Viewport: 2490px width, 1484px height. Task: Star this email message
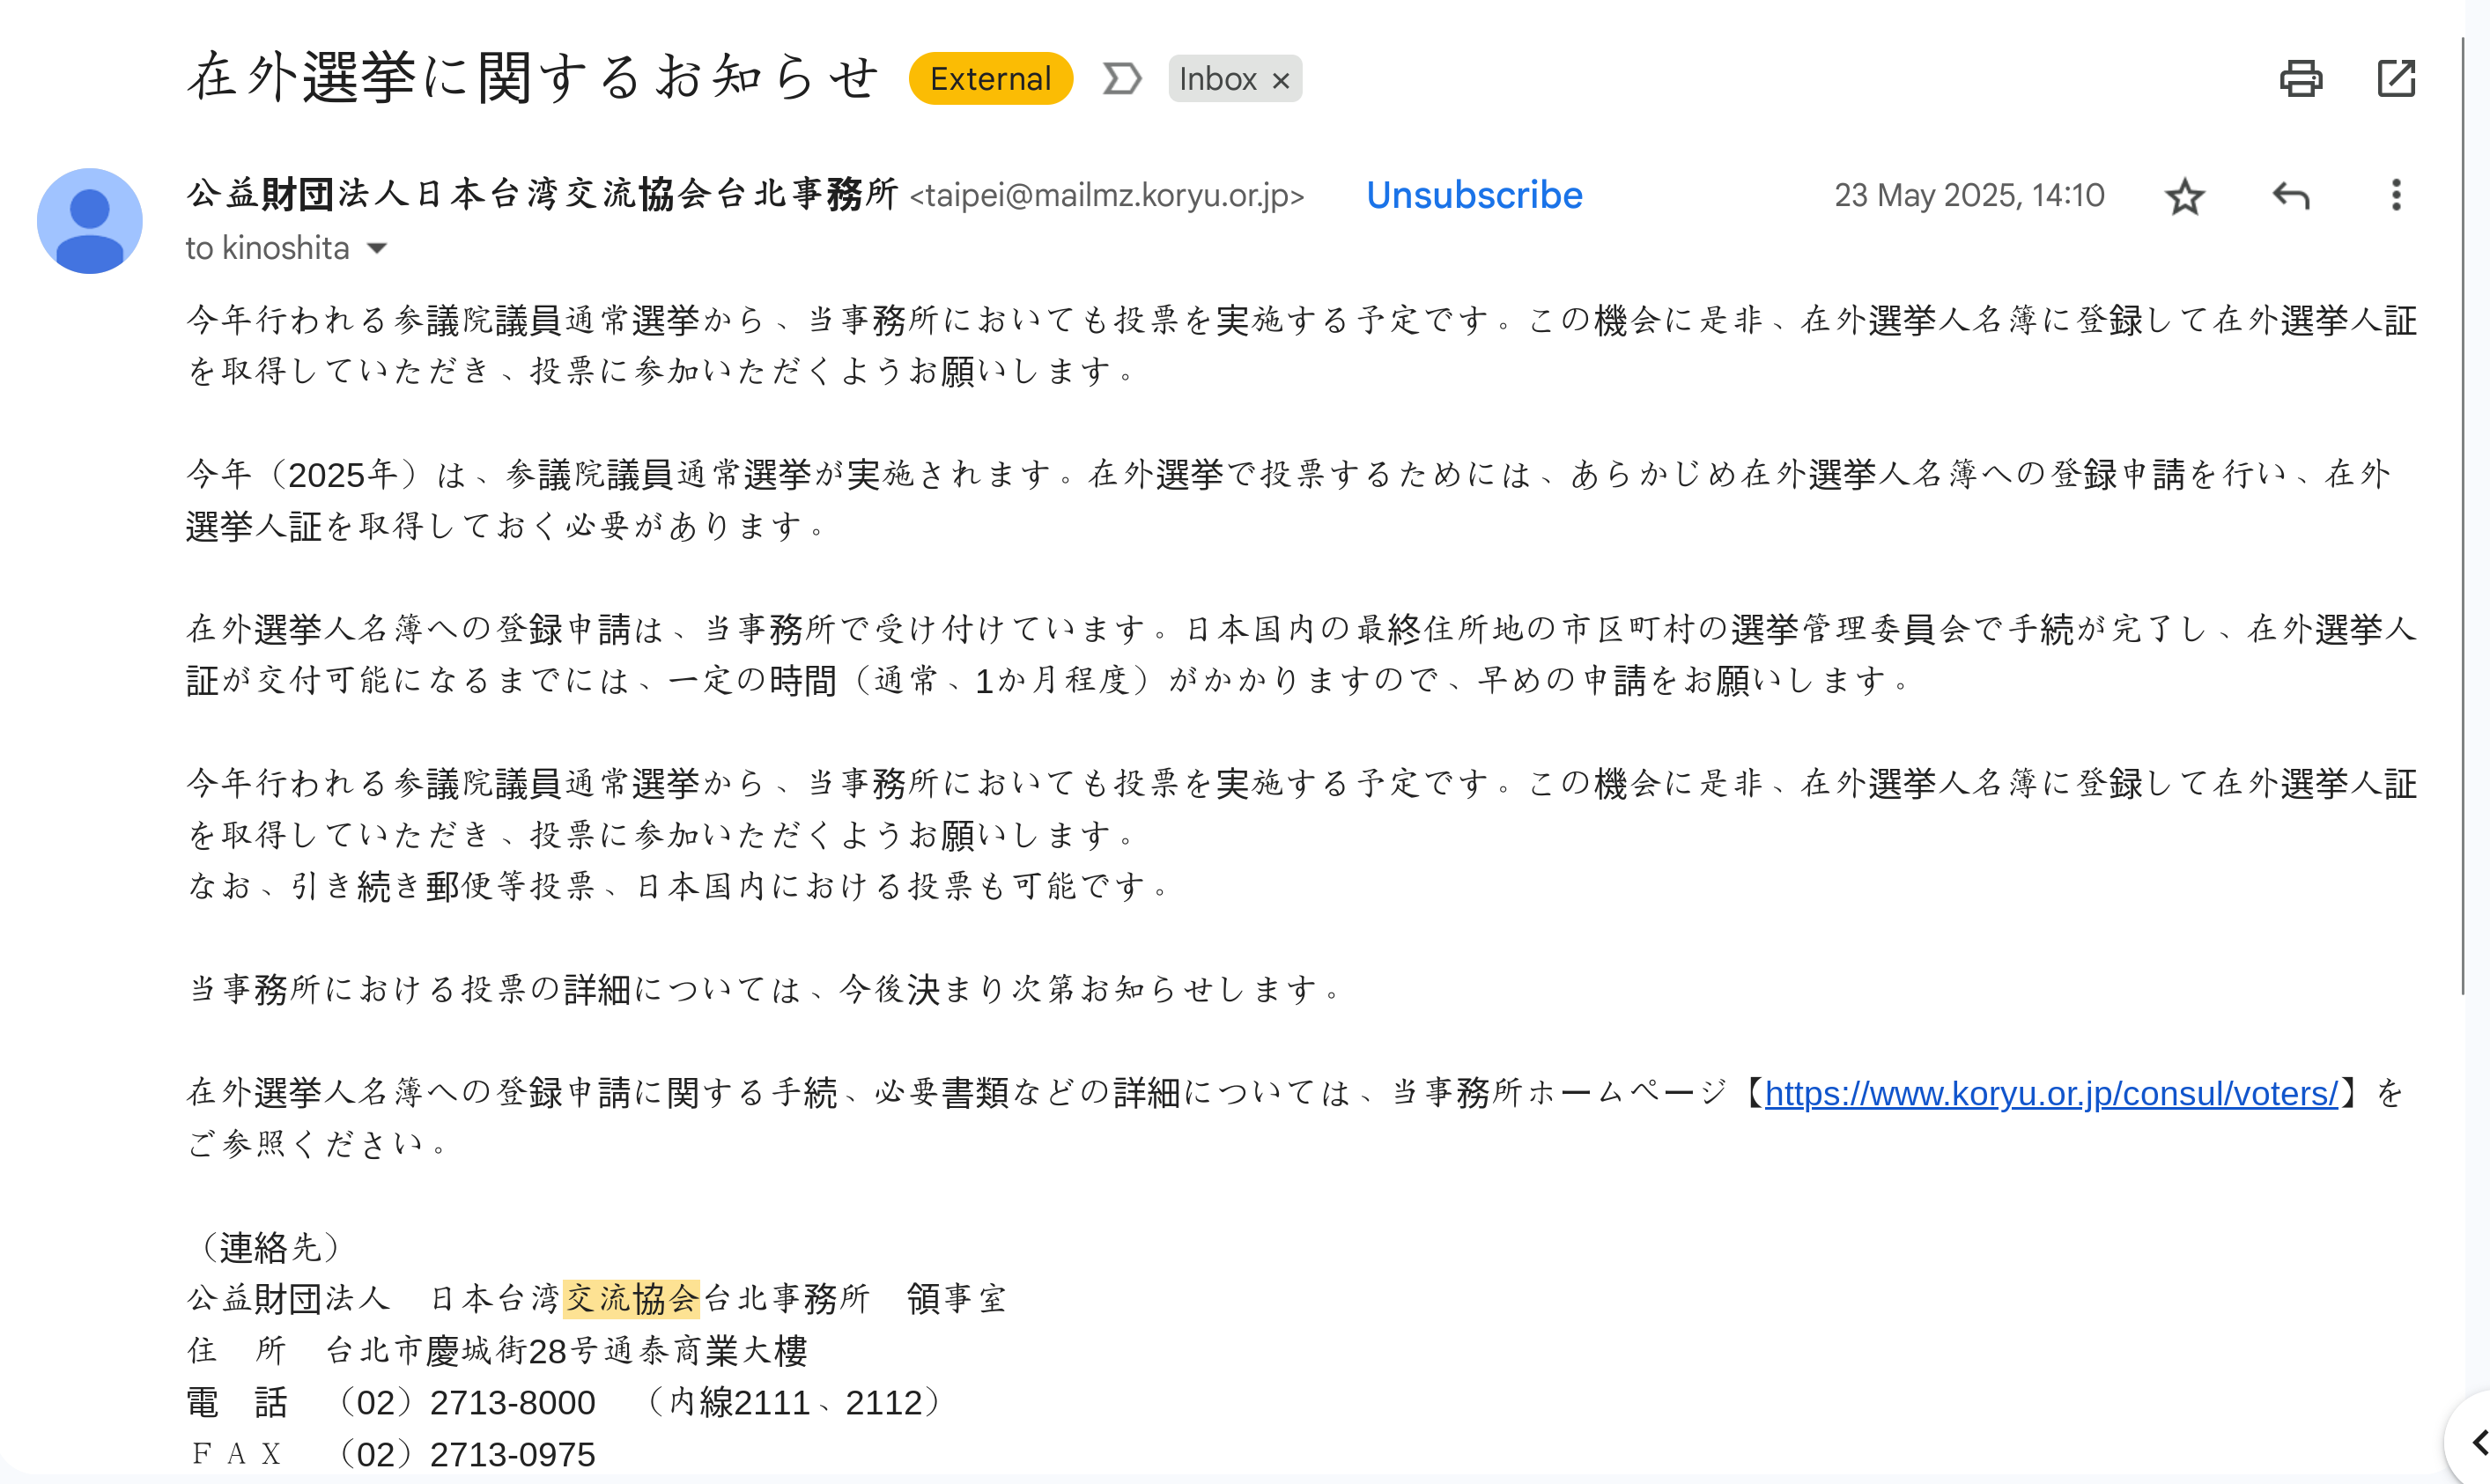point(2184,196)
